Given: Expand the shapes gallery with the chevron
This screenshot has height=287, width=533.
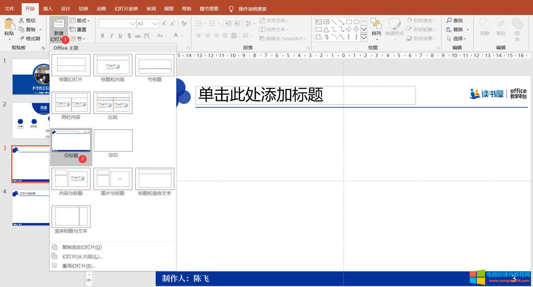Looking at the screenshot, I should pyautogui.click(x=363, y=38).
